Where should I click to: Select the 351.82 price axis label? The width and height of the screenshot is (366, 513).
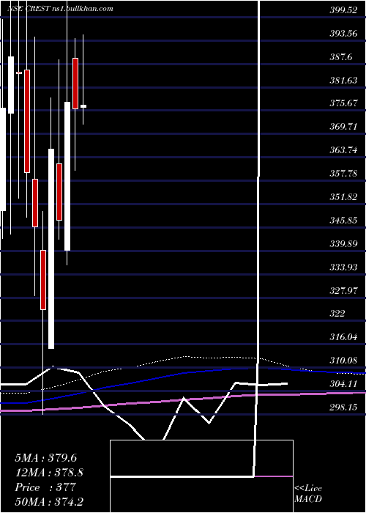(x=343, y=196)
